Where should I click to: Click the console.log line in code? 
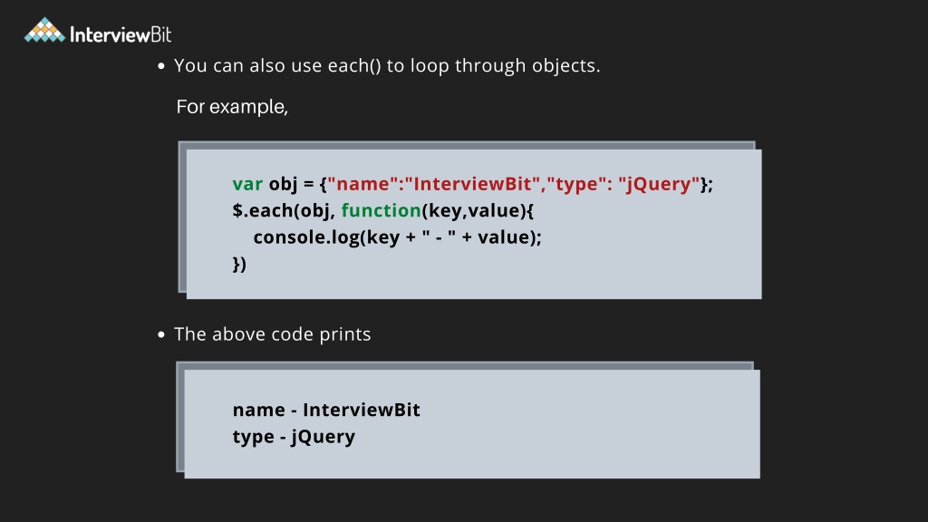point(398,237)
